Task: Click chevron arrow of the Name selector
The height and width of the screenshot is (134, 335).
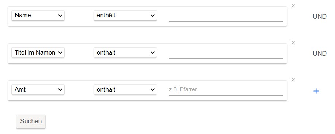Action: (x=60, y=16)
